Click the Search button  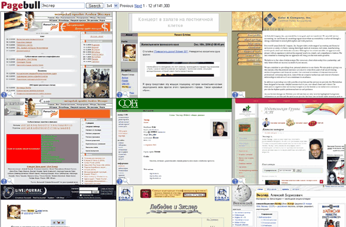94,6
